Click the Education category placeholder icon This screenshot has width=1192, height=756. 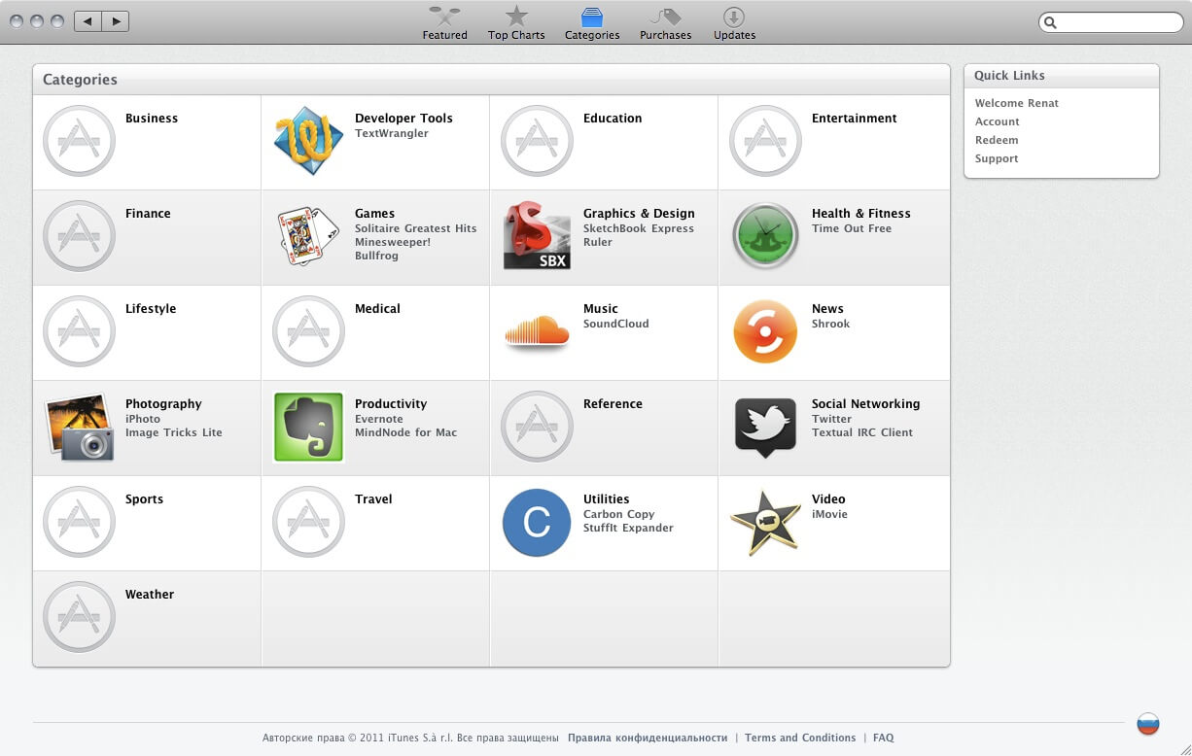point(537,141)
